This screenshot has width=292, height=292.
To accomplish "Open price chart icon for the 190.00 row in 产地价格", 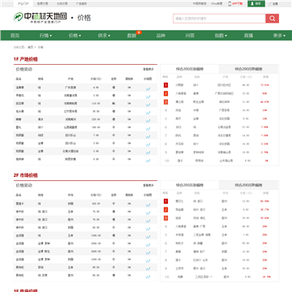I will click(148, 129).
